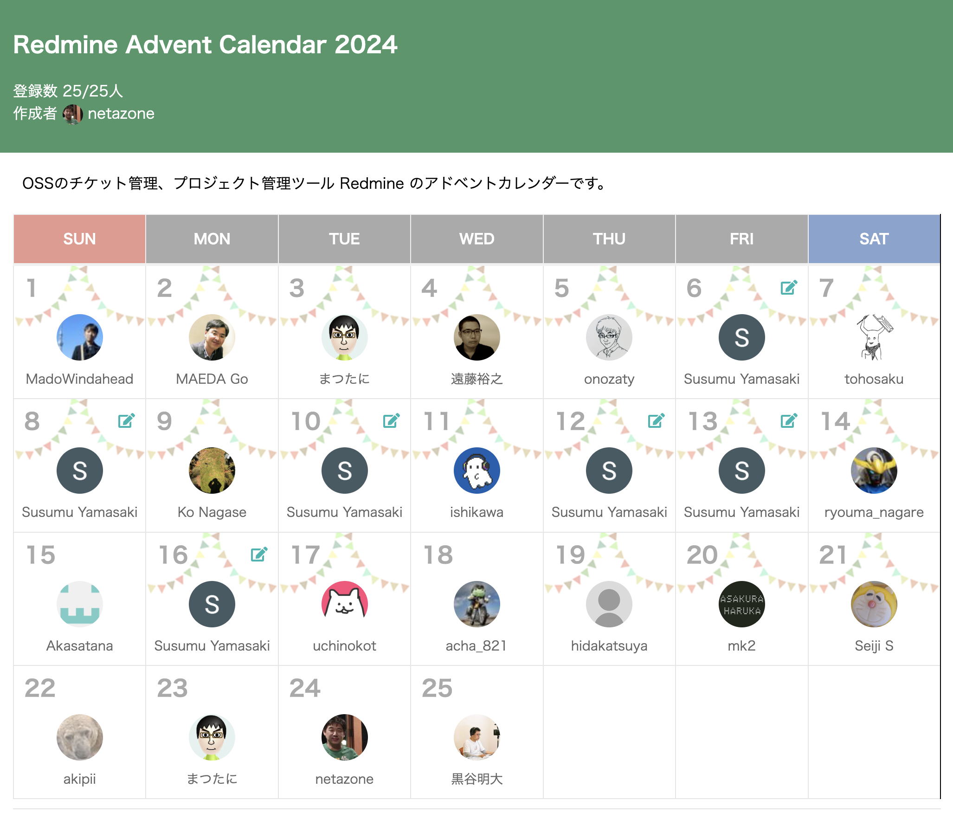Click the SUN column header
The image size is (953, 813).
[x=79, y=239]
